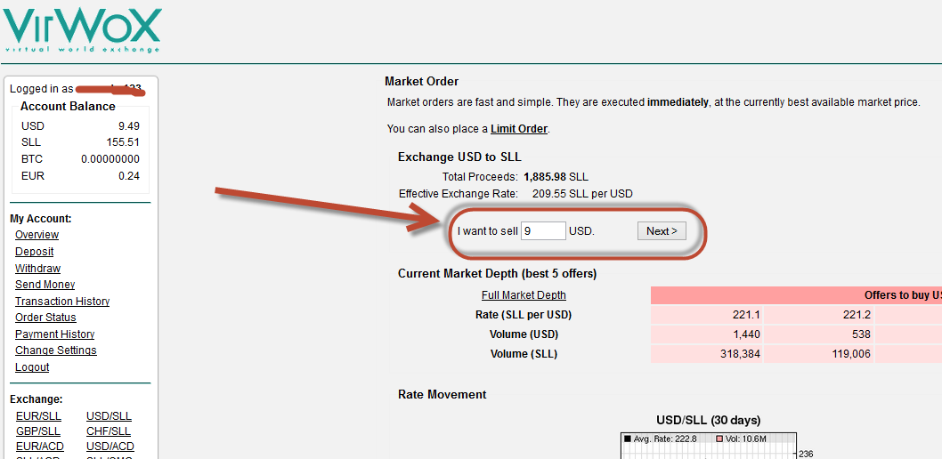942x459 pixels.
Task: Select the EUR/SLL exchange pair
Action: [38, 416]
